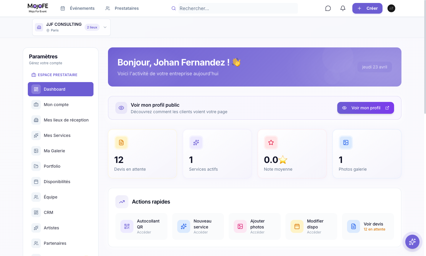Open the Créer dropdown button

367,8
